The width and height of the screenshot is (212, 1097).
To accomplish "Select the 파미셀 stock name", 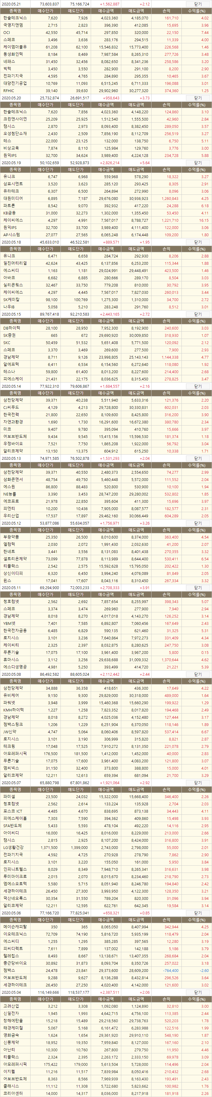I will (x=9, y=796).
